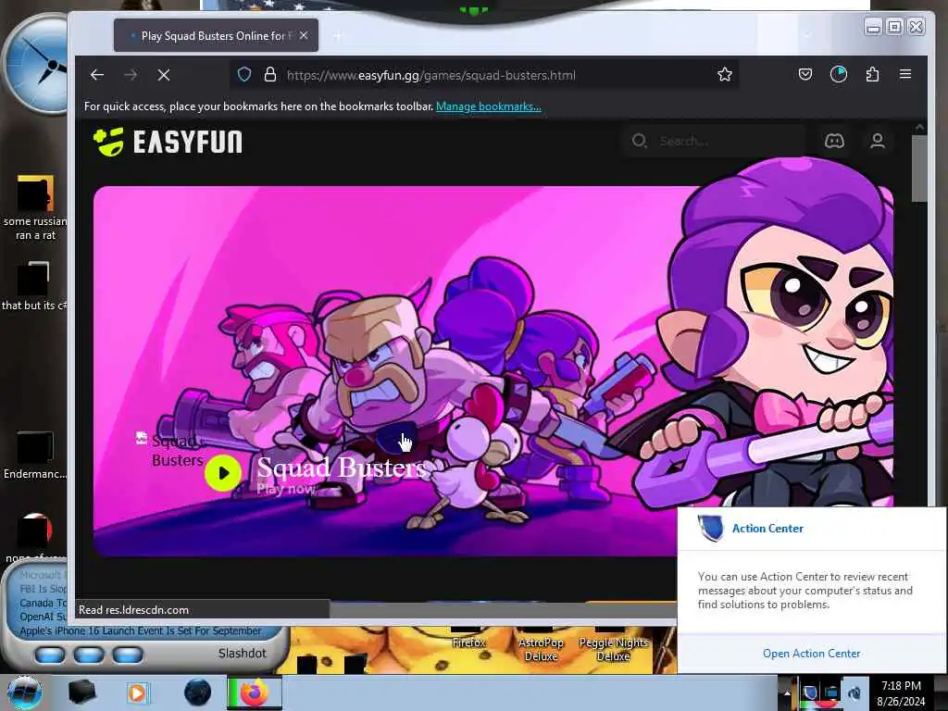Switch to Firefox in the taskbar
Image resolution: width=948 pixels, height=711 pixels.
[255, 692]
